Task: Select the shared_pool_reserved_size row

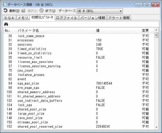Action: tap(40, 126)
